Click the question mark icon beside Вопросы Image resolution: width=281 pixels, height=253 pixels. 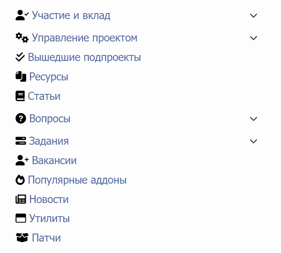pyautogui.click(x=21, y=118)
